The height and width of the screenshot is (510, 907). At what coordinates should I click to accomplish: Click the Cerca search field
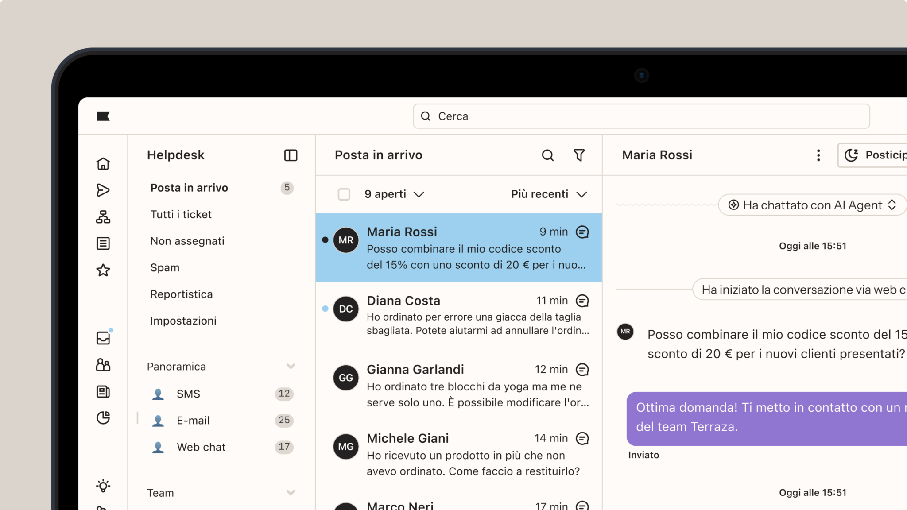641,116
